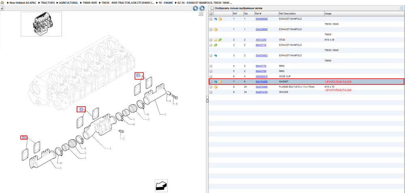The image size is (405, 193).
Task: Click box icon on GASKET row
Action: pos(220,82)
